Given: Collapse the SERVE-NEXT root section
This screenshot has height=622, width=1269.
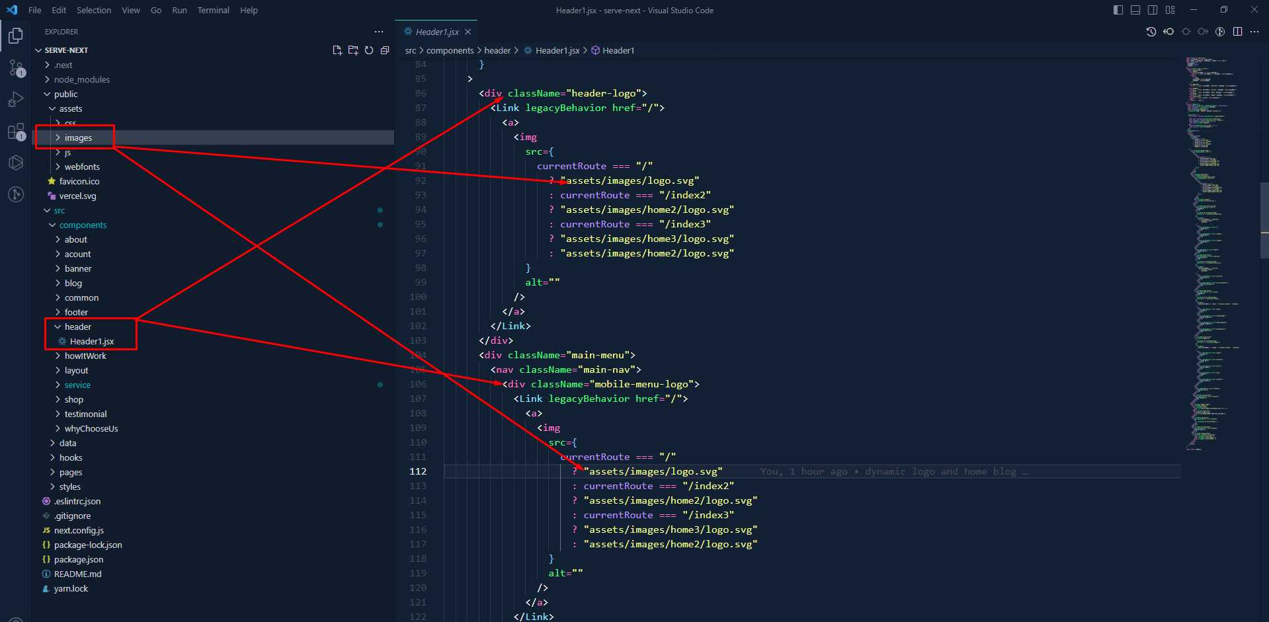Looking at the screenshot, I should 213,50.
